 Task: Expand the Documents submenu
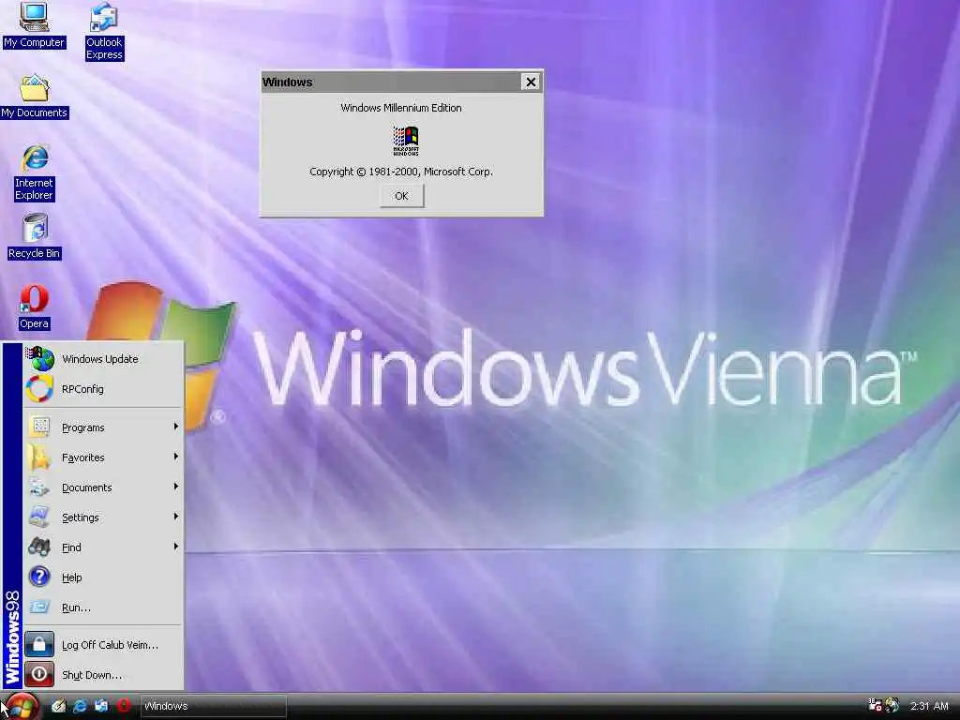[103, 487]
